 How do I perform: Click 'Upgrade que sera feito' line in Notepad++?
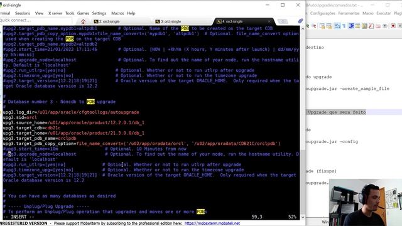[337, 112]
